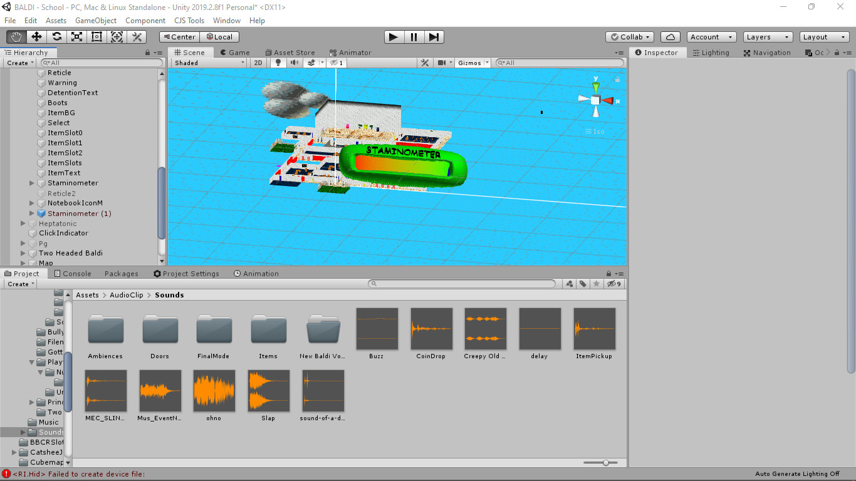Switch pivot to Local orientation
The height and width of the screenshot is (481, 856).
(x=219, y=36)
